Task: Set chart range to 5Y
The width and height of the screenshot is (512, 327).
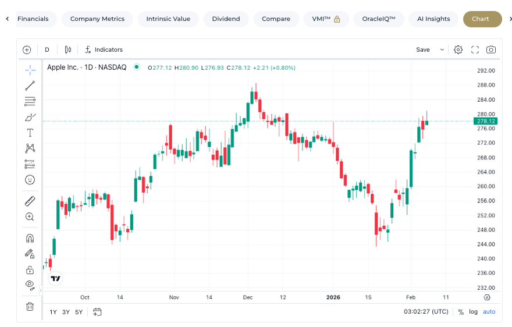Action: point(79,312)
